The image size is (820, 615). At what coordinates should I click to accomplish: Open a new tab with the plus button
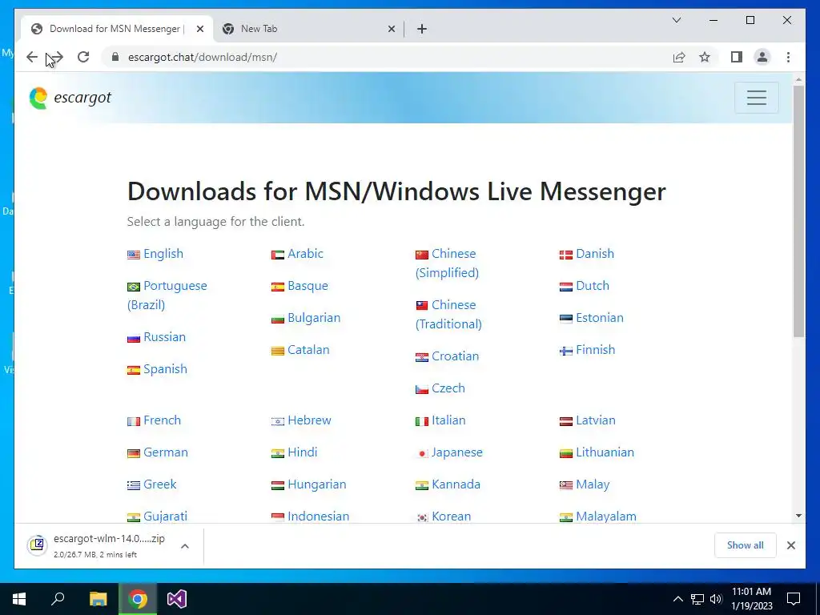(422, 29)
